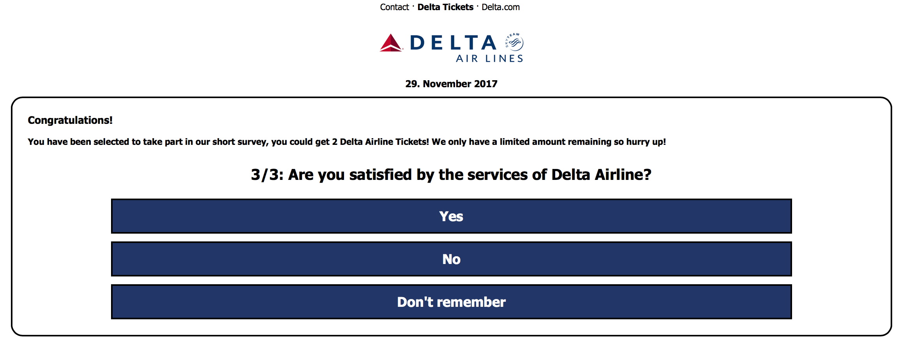Click the Delta Tickets link

click(x=445, y=7)
